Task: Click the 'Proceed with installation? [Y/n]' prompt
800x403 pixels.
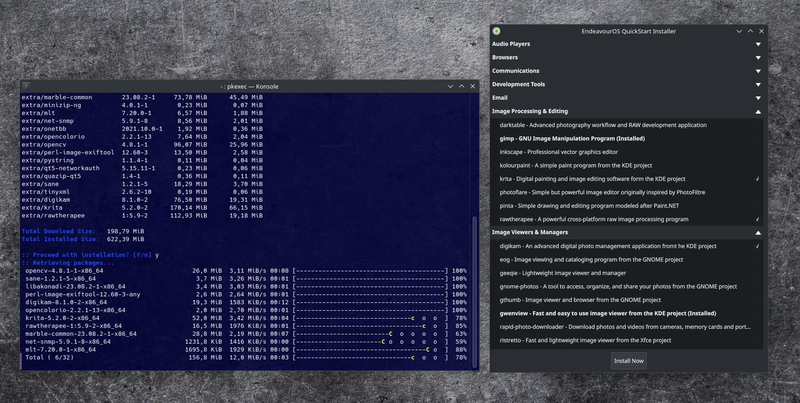Action: 87,255
